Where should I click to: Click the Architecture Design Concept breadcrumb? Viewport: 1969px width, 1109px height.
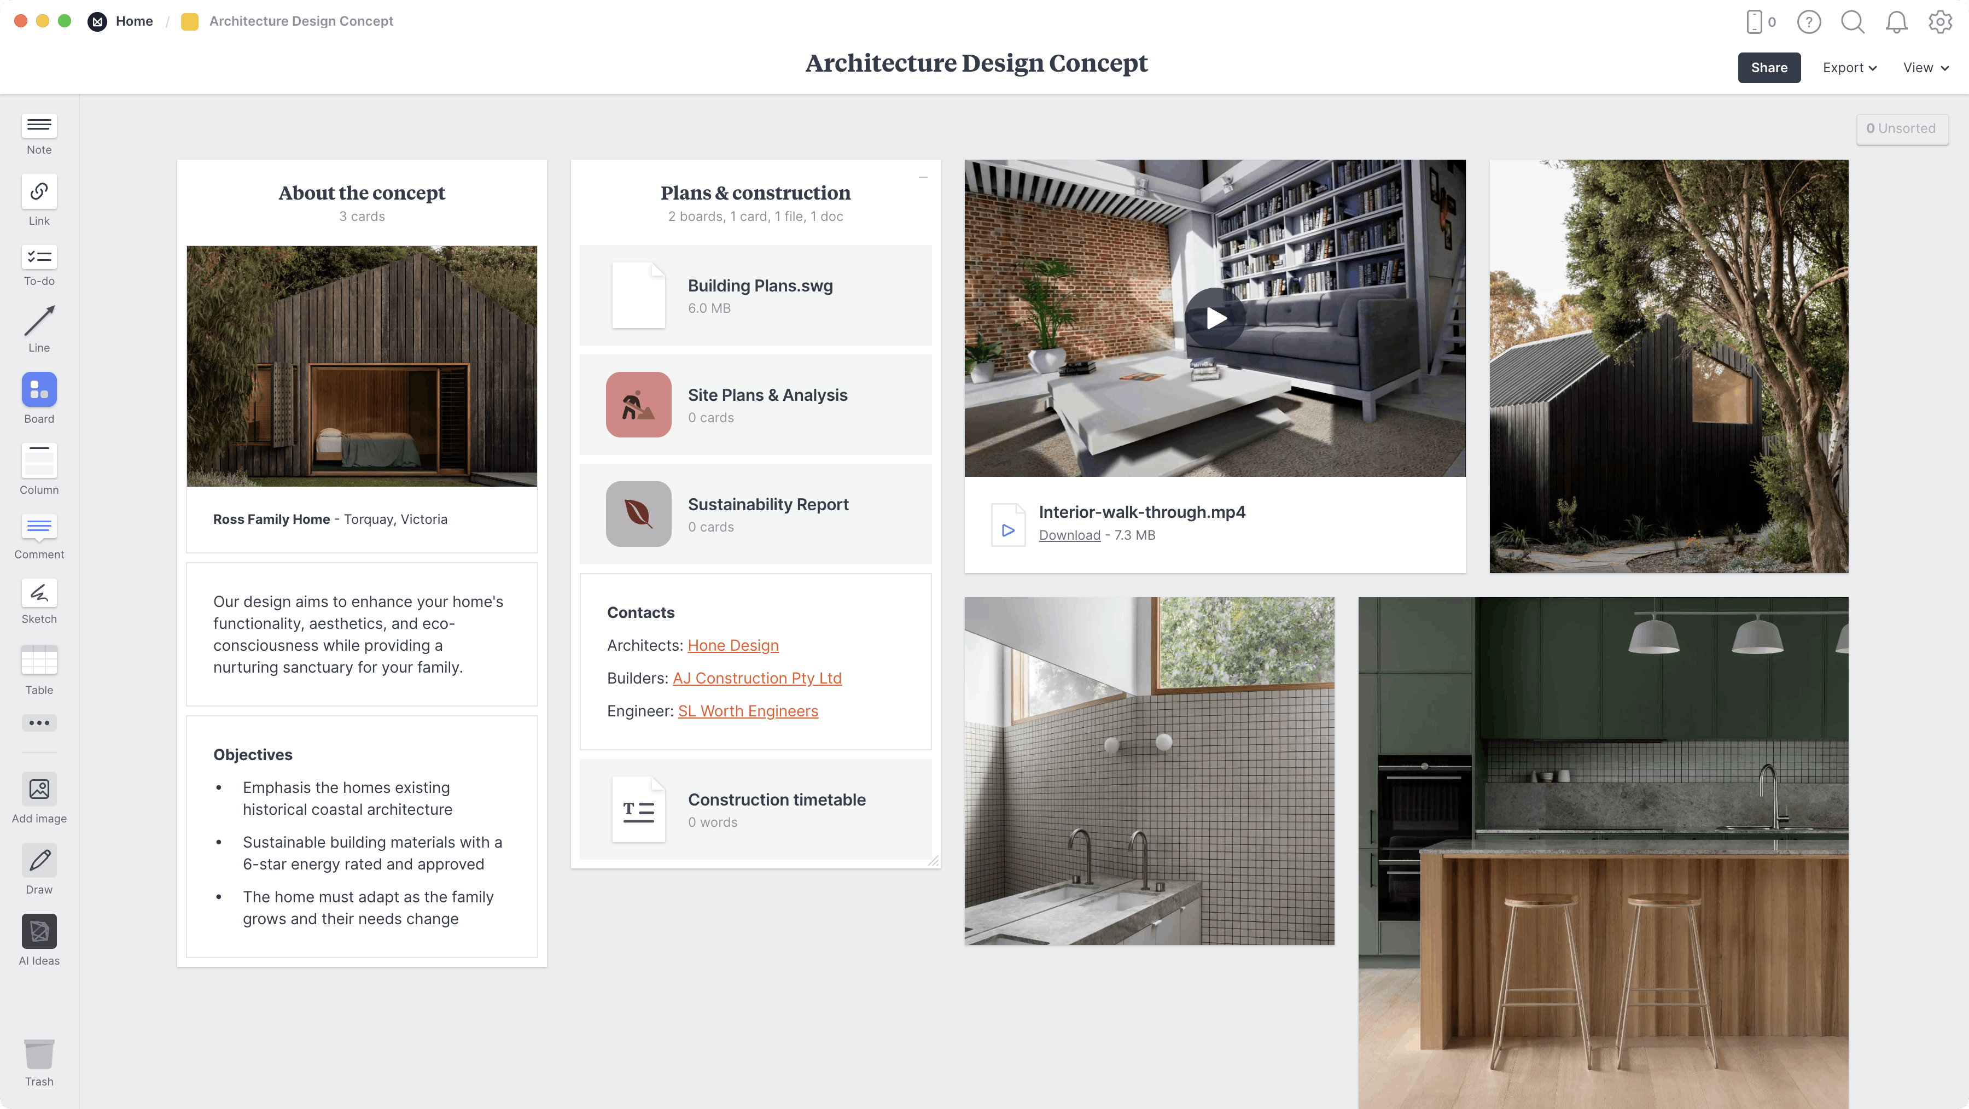coord(301,21)
